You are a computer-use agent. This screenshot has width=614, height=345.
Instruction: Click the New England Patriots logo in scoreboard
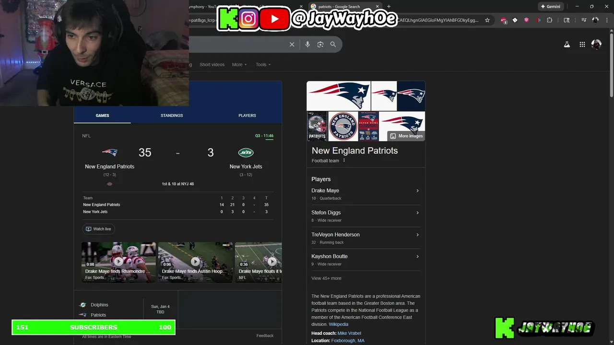pos(110,152)
